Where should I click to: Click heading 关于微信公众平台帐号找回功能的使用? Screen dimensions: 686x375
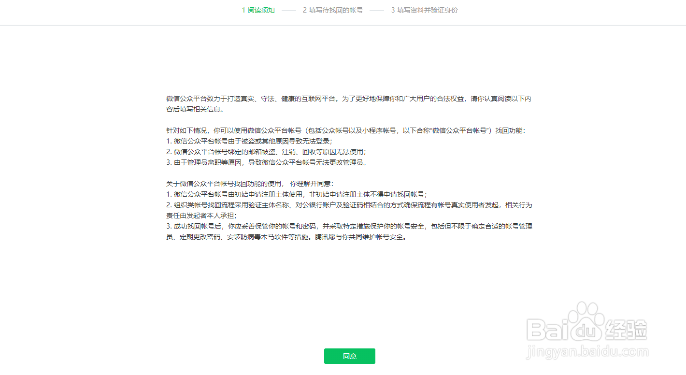pyautogui.click(x=250, y=184)
